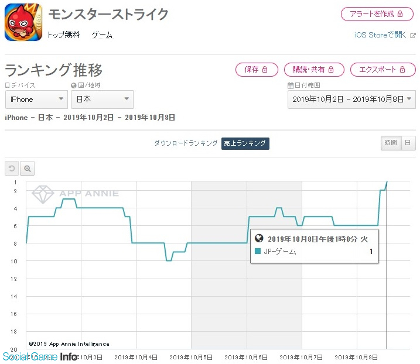Click the magnifier zoom icon

tap(28, 169)
